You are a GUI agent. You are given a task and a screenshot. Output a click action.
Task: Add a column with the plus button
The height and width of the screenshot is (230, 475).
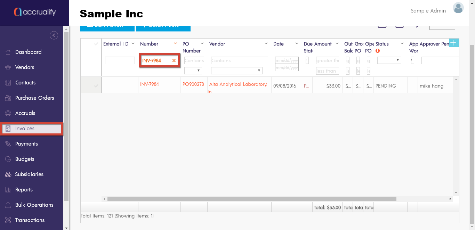click(453, 43)
